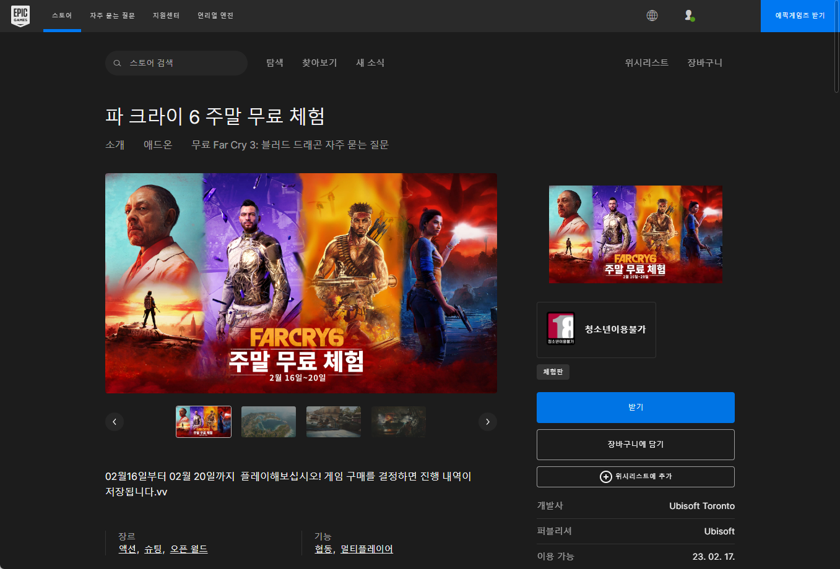Click the 오픈 월드 genre link
Screen dimensions: 840x569
189,549
